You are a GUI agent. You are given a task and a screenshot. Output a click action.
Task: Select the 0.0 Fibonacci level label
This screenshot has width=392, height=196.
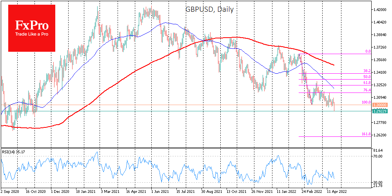coord(368,51)
